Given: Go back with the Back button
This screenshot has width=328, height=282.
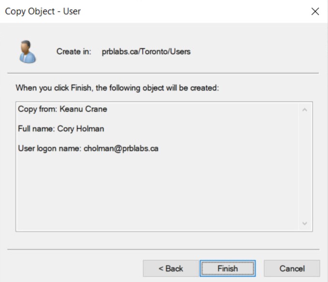Looking at the screenshot, I should pyautogui.click(x=170, y=268).
